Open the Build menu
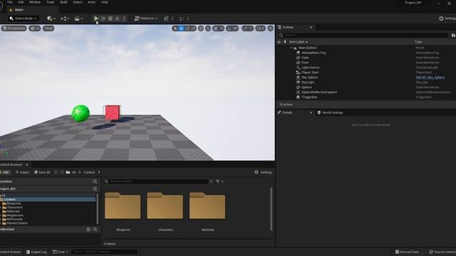Viewport: 456px width, 256px height. (x=63, y=2)
